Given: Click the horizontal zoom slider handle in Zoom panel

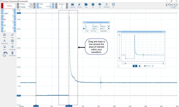Looking at the screenshot, I should [x=125, y=63].
